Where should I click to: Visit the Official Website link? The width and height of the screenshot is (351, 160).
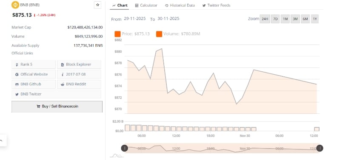tap(34, 74)
